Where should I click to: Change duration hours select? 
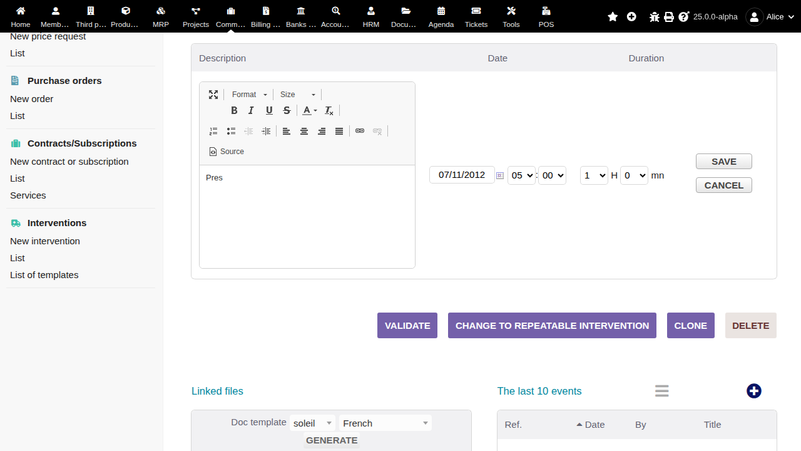594,175
